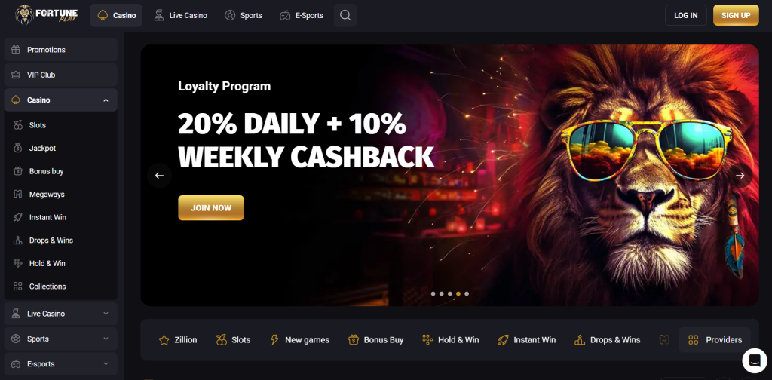Click the VIP Club crown icon
The width and height of the screenshot is (772, 380).
[x=16, y=75]
